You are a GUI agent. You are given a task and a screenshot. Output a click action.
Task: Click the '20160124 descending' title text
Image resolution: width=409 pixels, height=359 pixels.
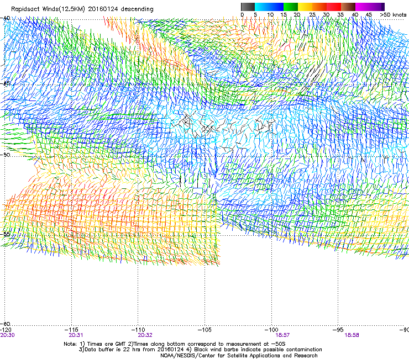coord(121,9)
